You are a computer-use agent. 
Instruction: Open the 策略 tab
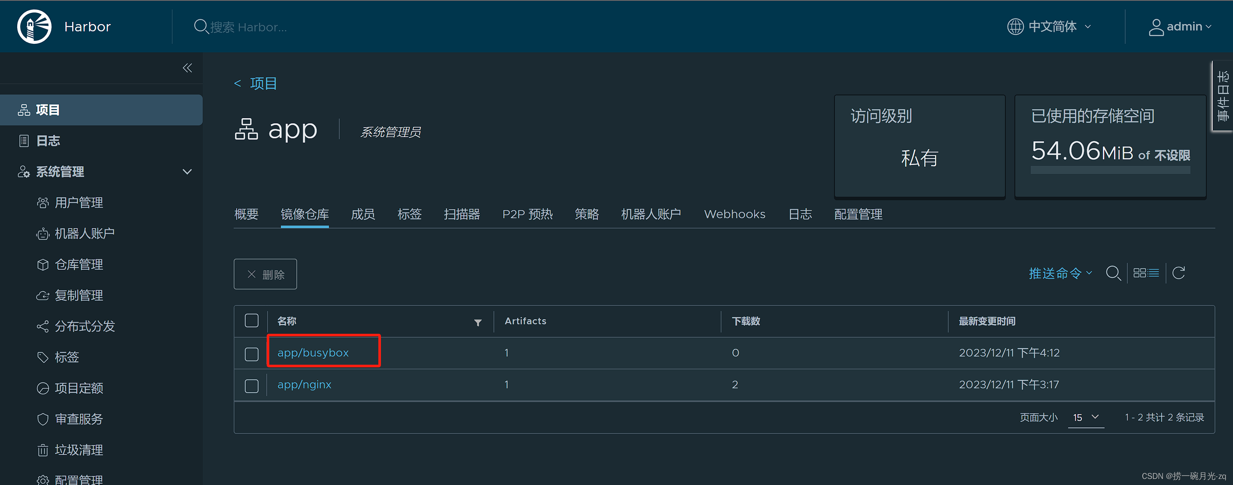pyautogui.click(x=586, y=214)
